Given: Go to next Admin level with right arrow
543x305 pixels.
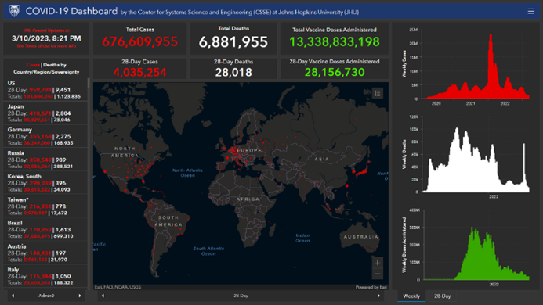Looking at the screenshot, I should [80, 296].
